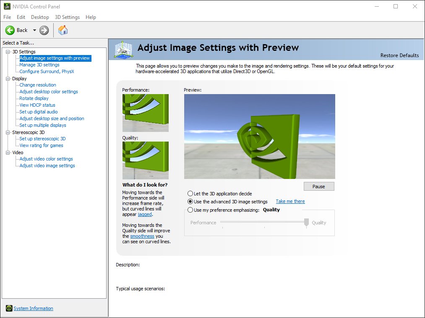Select Use my preference emphasizing option

tap(190, 210)
